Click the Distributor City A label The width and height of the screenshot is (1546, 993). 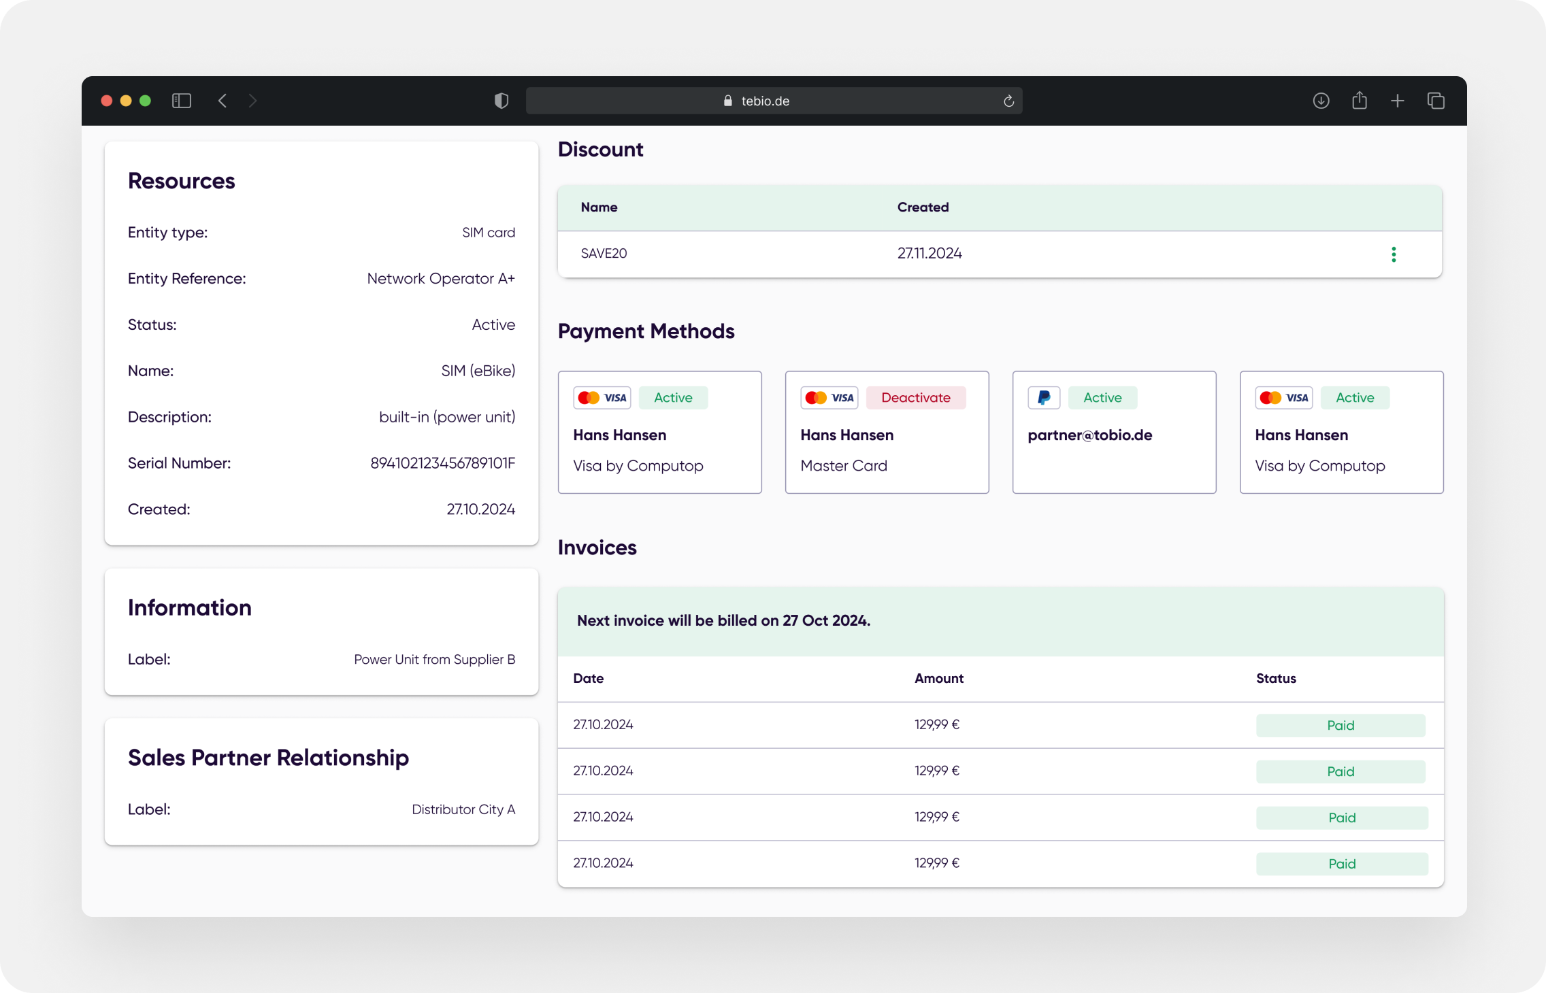[463, 809]
